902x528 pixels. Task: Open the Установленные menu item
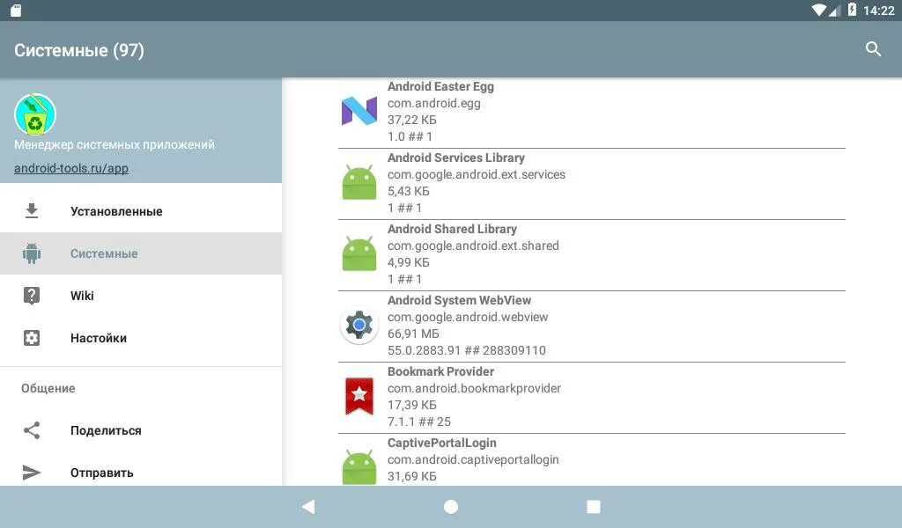coord(141,211)
